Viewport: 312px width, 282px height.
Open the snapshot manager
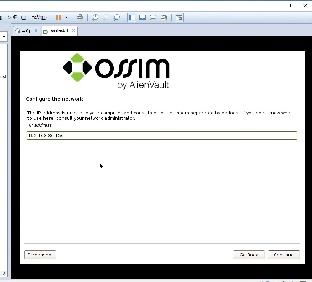coord(116,17)
